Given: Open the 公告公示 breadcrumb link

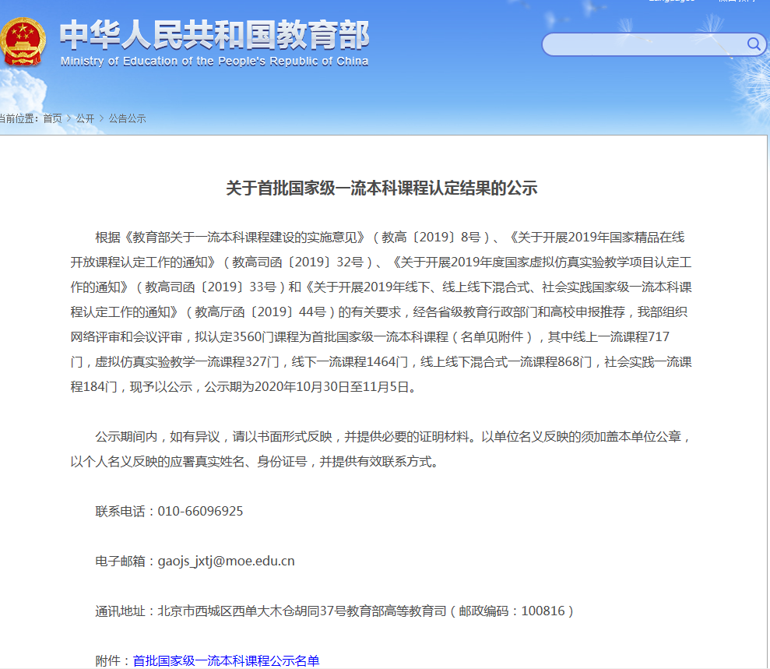Looking at the screenshot, I should pos(127,118).
